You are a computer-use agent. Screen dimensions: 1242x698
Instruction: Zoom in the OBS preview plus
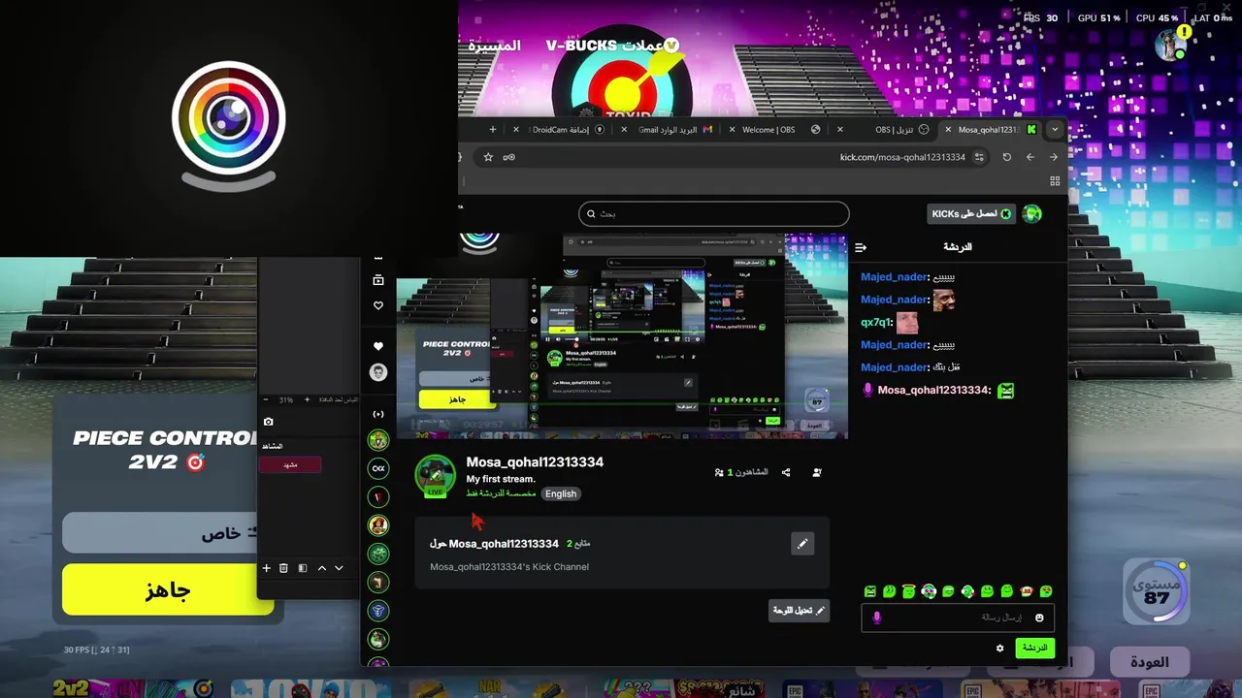click(308, 399)
